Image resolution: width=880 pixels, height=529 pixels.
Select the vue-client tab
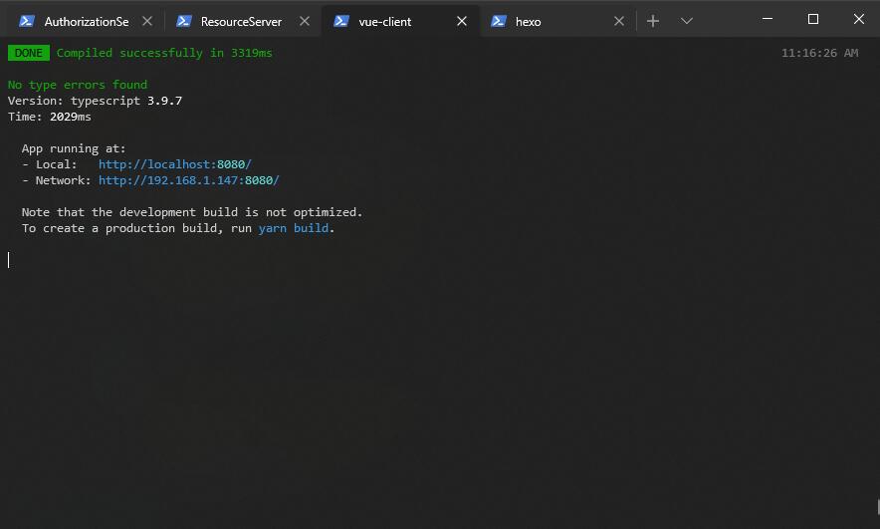click(400, 21)
